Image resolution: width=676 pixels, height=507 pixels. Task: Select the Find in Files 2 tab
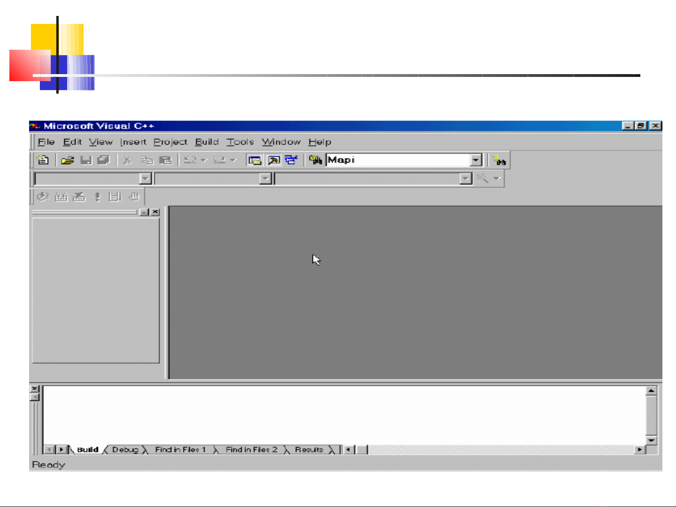point(251,449)
